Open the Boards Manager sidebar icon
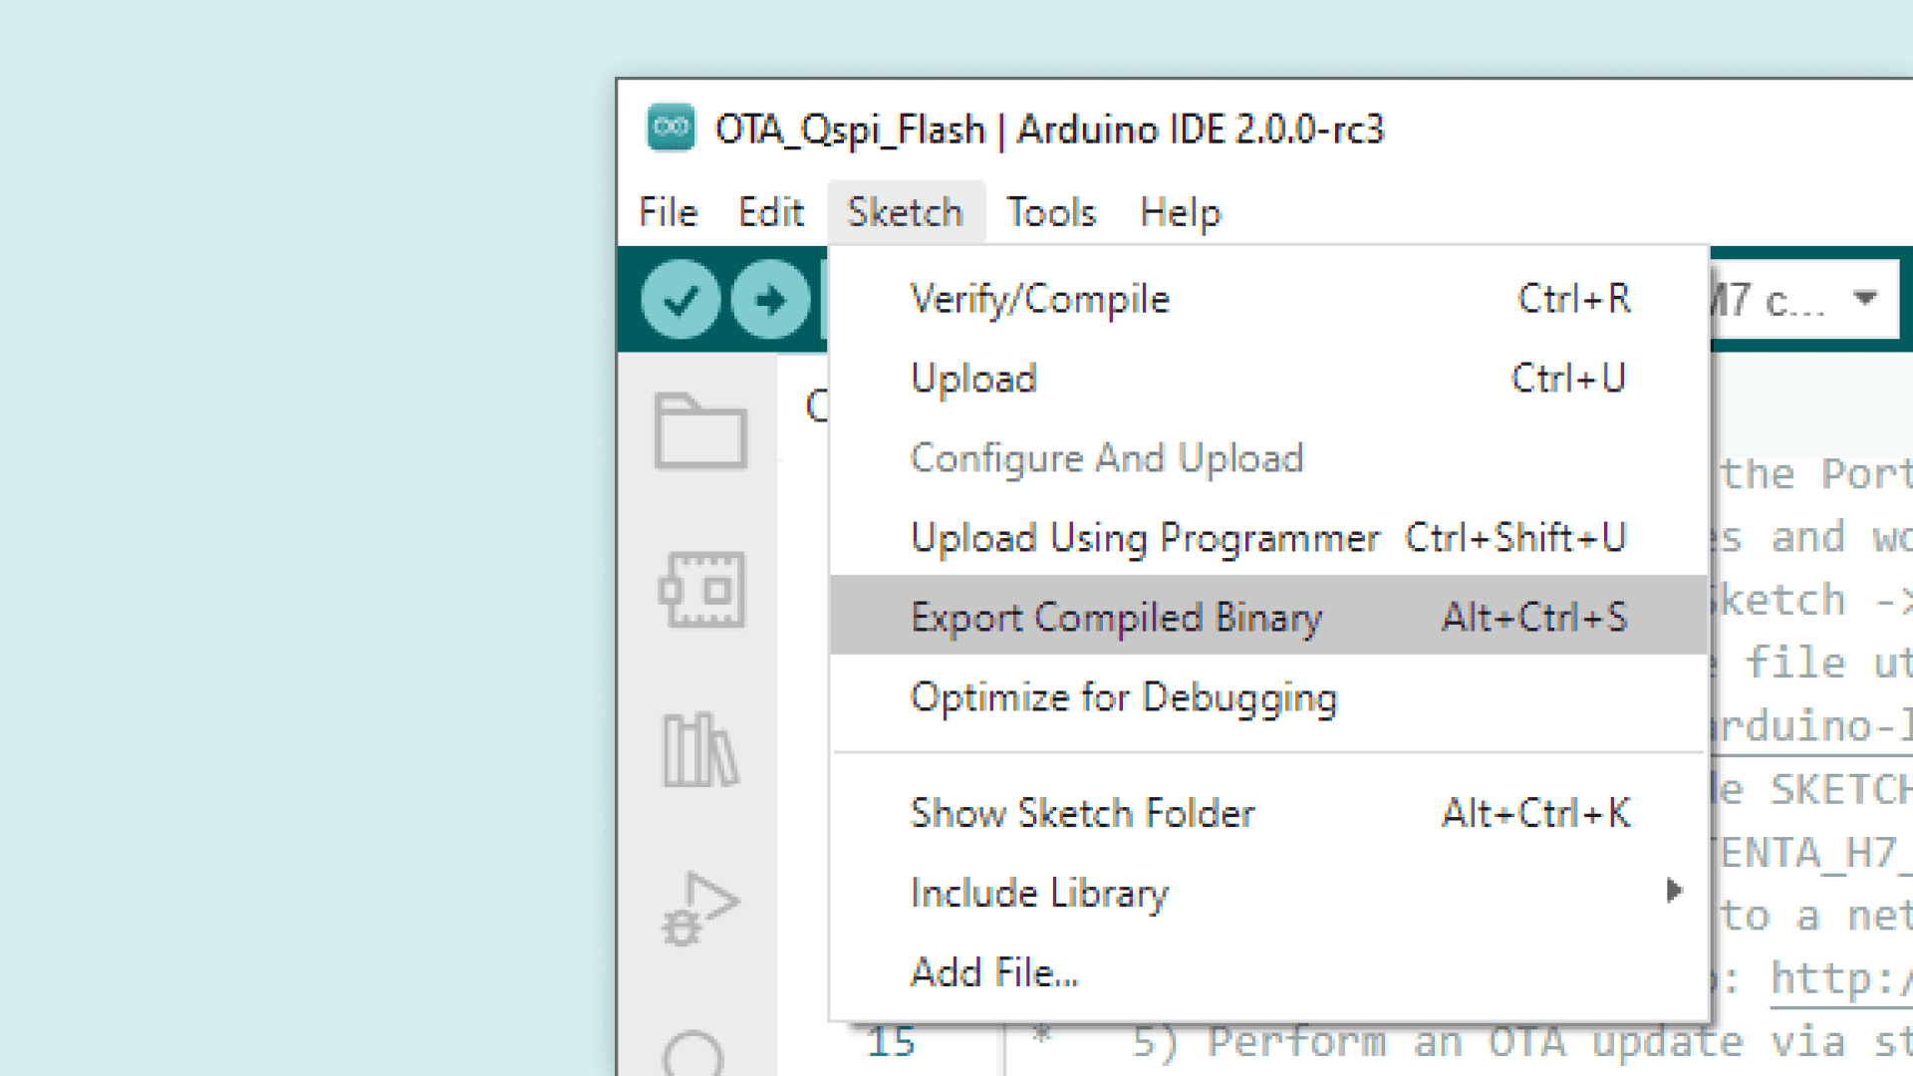The width and height of the screenshot is (1913, 1076). 701,590
